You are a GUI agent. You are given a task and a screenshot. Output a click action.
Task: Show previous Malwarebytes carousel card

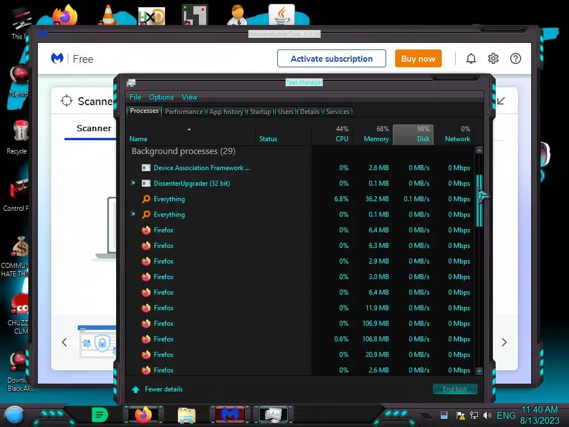point(64,342)
